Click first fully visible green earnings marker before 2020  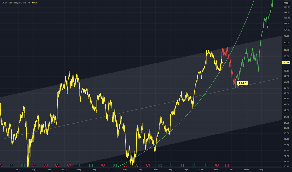[x=11, y=165]
